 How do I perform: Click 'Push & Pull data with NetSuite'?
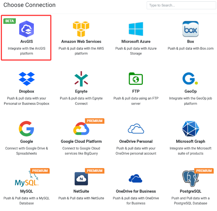click(x=81, y=198)
